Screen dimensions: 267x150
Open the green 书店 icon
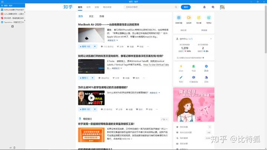pyautogui.click(x=194, y=66)
